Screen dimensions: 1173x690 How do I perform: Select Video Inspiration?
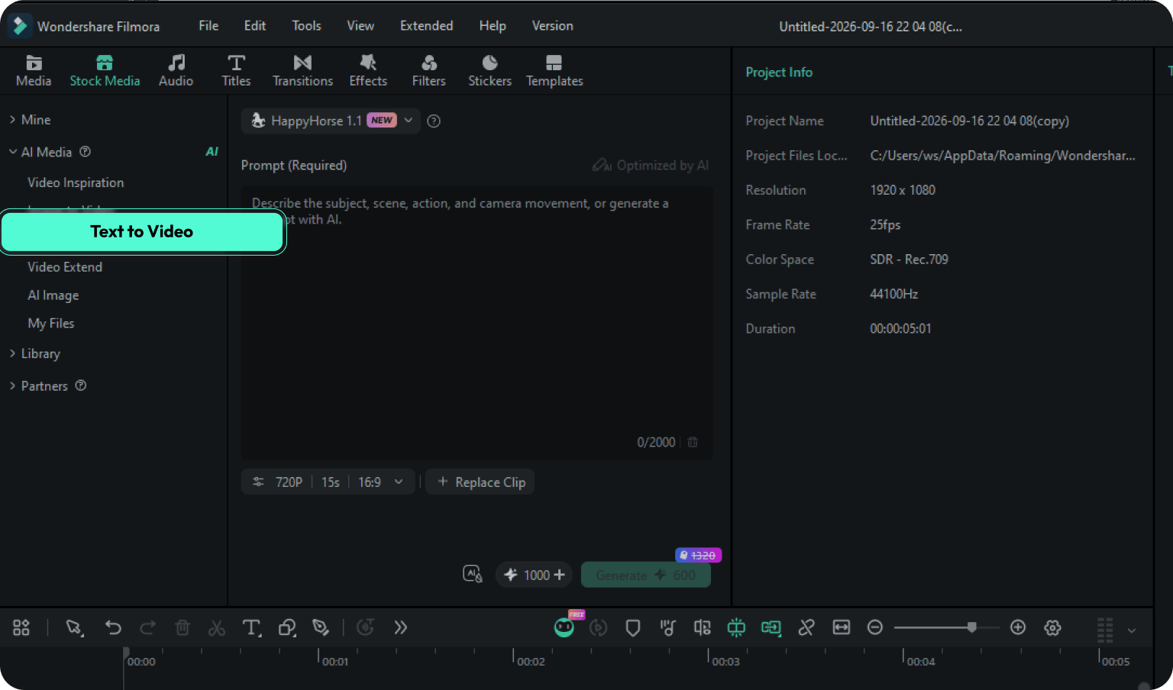coord(76,182)
